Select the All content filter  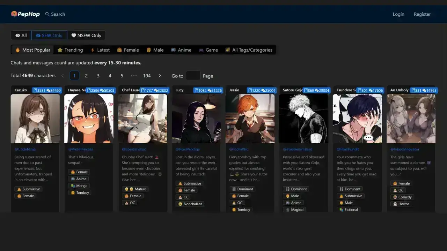[x=21, y=35]
